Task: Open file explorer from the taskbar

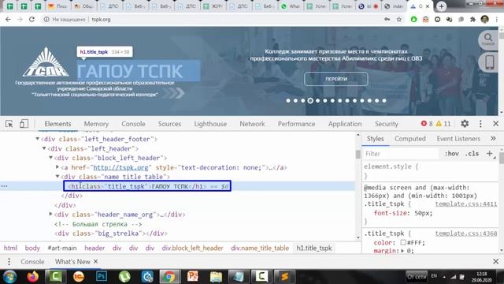Action: coord(216,276)
